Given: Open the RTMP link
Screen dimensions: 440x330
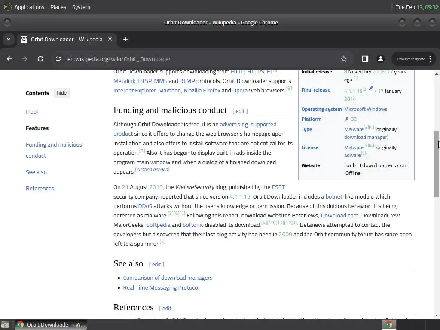Looking at the screenshot, I should (187, 81).
